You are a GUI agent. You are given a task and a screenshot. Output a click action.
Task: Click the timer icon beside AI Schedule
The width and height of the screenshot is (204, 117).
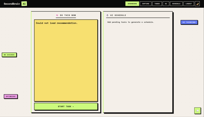pos(107,15)
